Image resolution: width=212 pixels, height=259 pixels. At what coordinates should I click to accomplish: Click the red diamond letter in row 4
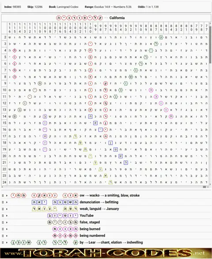(15, 51)
